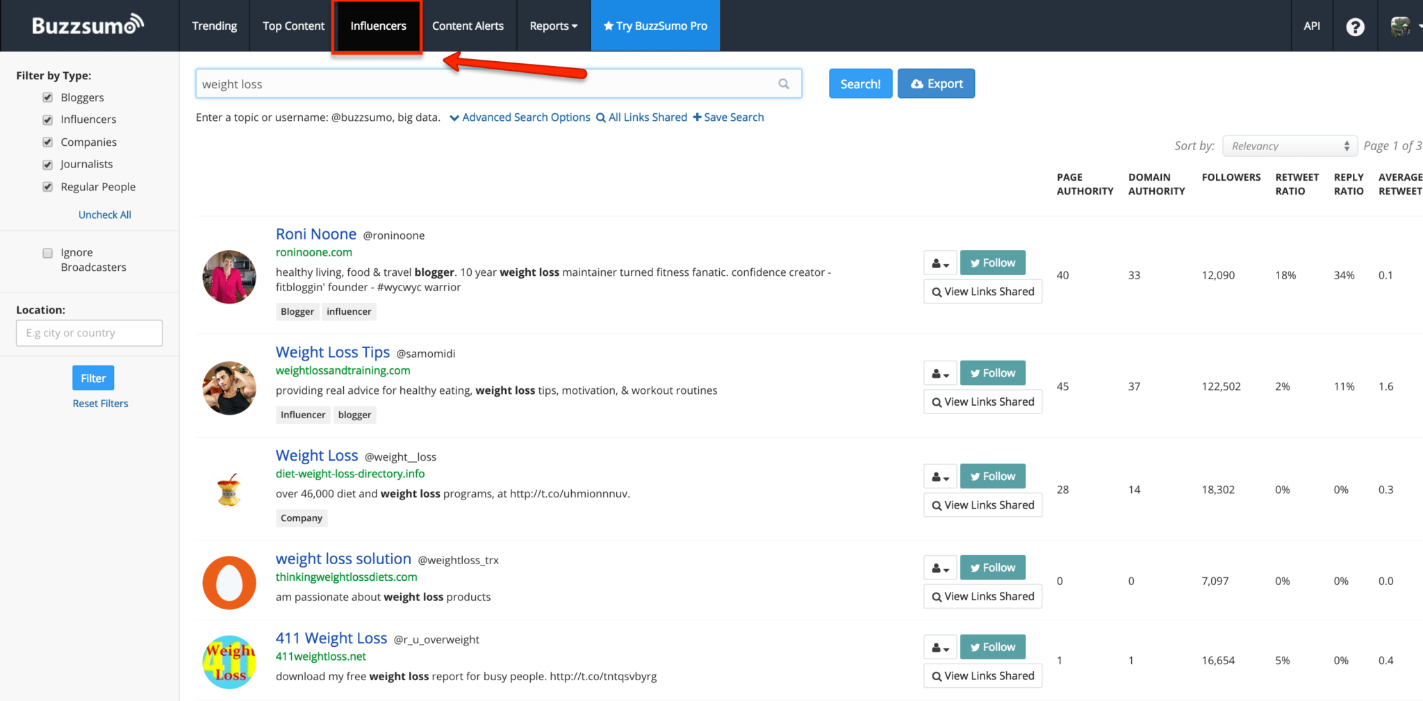Open thinkingweightlossdiets.com link
Viewport: 1423px width, 701px height.
point(347,577)
